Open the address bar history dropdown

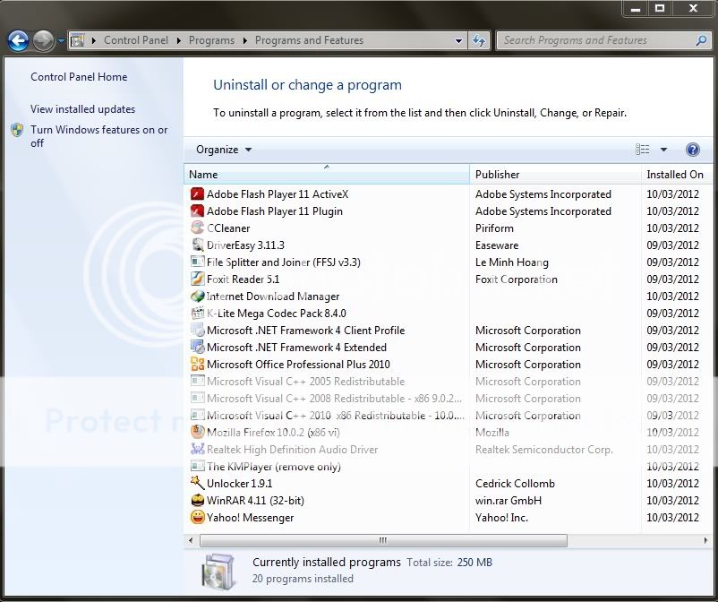(458, 40)
